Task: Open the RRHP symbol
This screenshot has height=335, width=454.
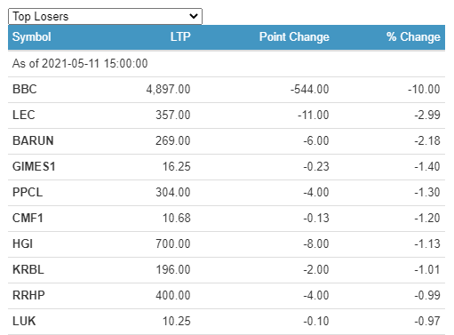Action: pyautogui.click(x=28, y=295)
